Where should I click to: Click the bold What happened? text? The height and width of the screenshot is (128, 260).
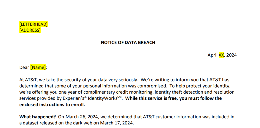coord(38,117)
